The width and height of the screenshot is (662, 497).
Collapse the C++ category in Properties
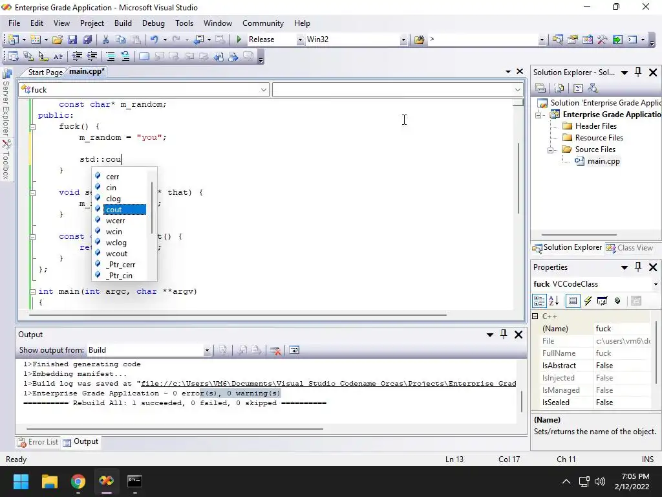535,316
